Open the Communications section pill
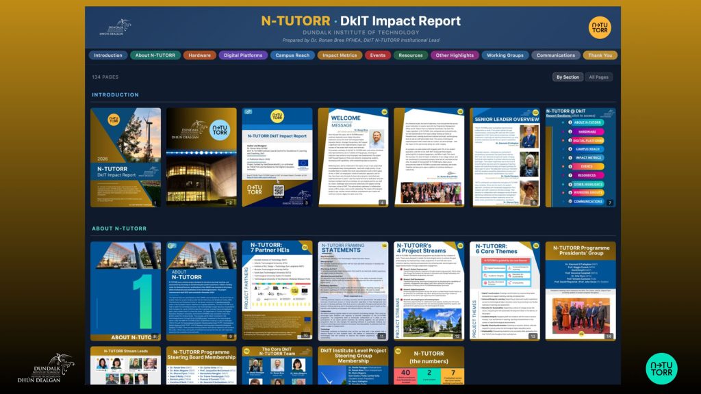Screen dimensions: 701x394 pyautogui.click(x=556, y=55)
